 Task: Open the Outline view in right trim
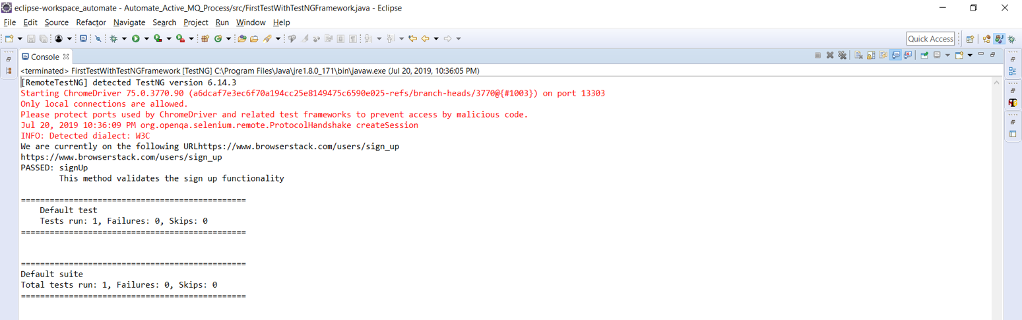pos(1012,71)
